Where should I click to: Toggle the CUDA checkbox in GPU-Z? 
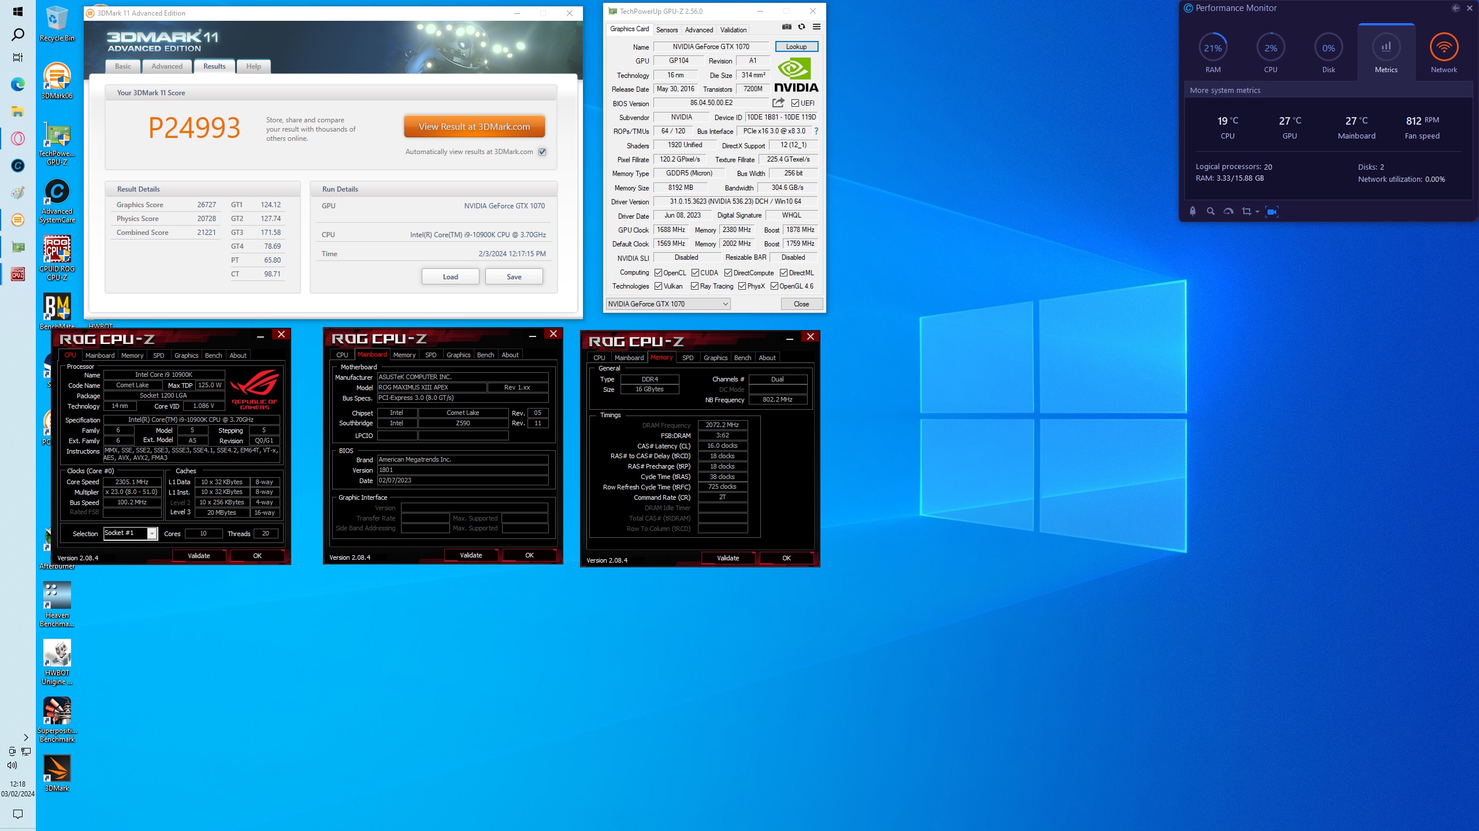click(695, 273)
